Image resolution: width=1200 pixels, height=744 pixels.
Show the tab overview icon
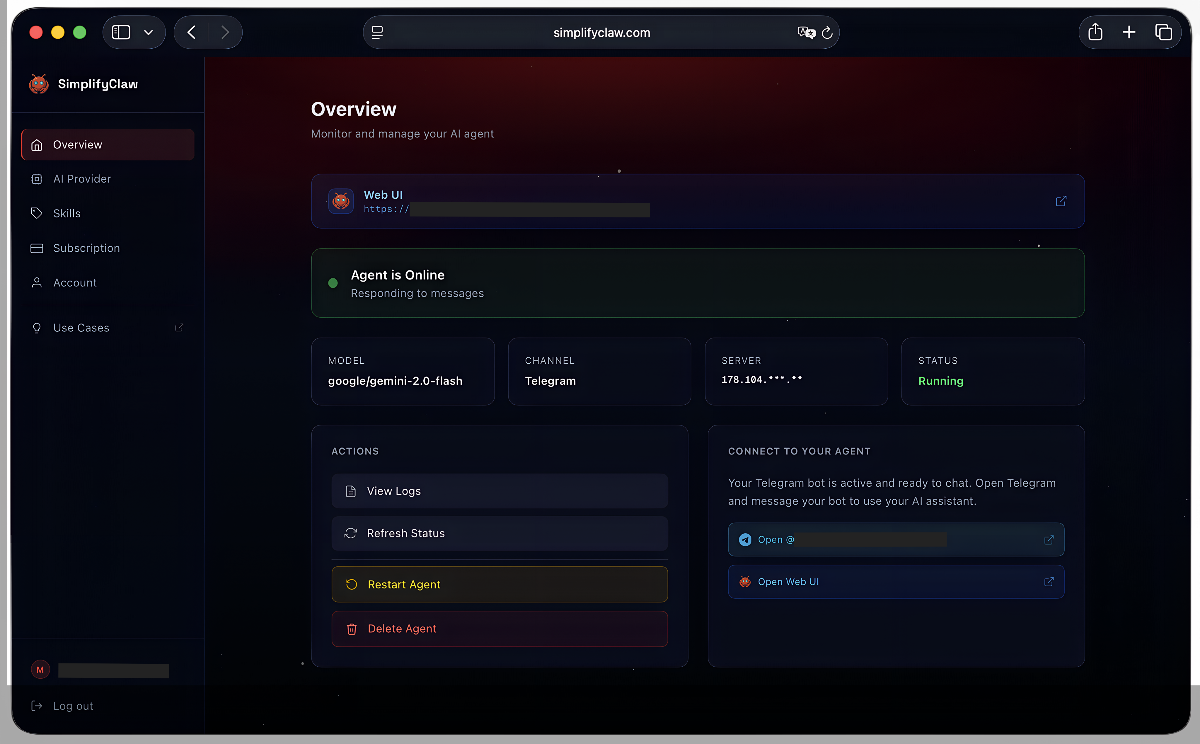point(1163,33)
